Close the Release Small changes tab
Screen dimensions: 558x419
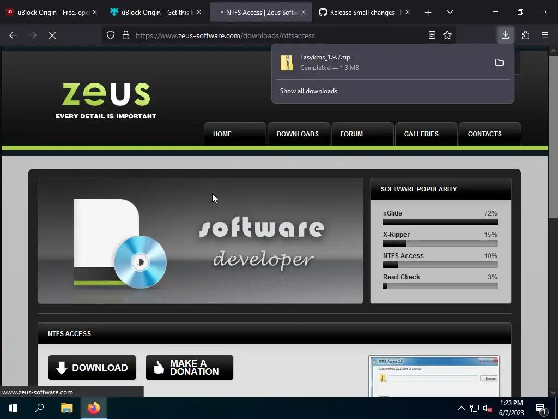(408, 12)
